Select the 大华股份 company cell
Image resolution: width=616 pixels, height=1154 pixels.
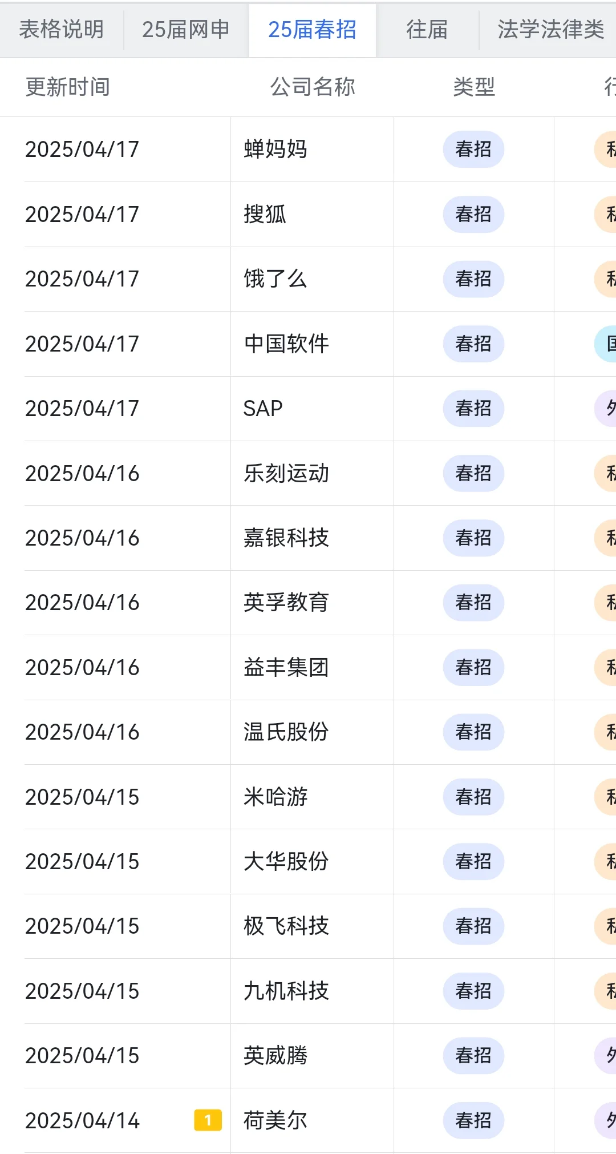tap(312, 861)
